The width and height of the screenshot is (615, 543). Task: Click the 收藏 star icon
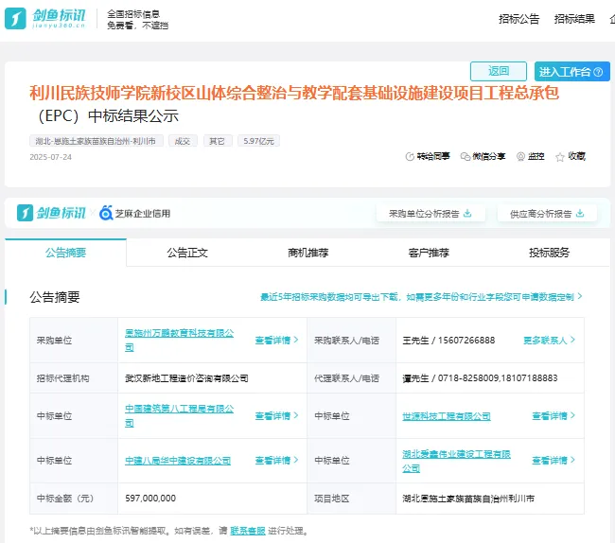560,157
